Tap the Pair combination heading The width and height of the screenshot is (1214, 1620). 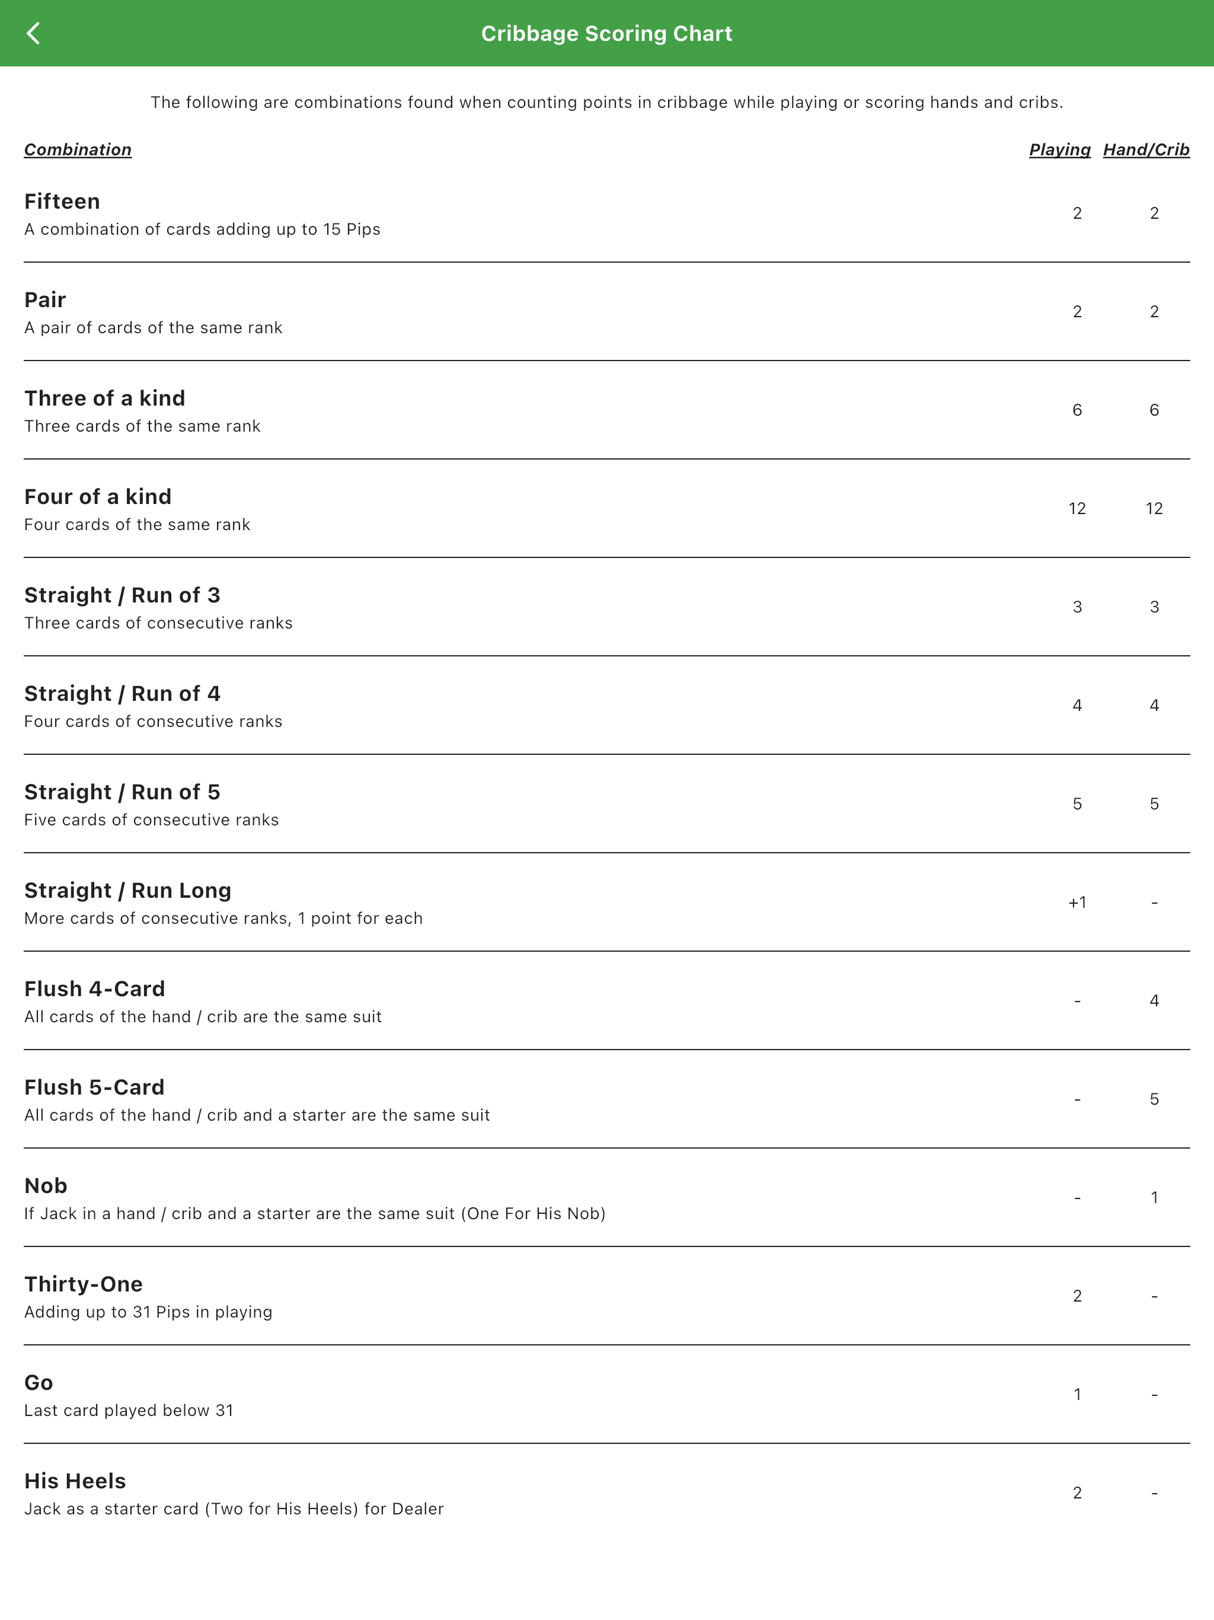coord(46,299)
